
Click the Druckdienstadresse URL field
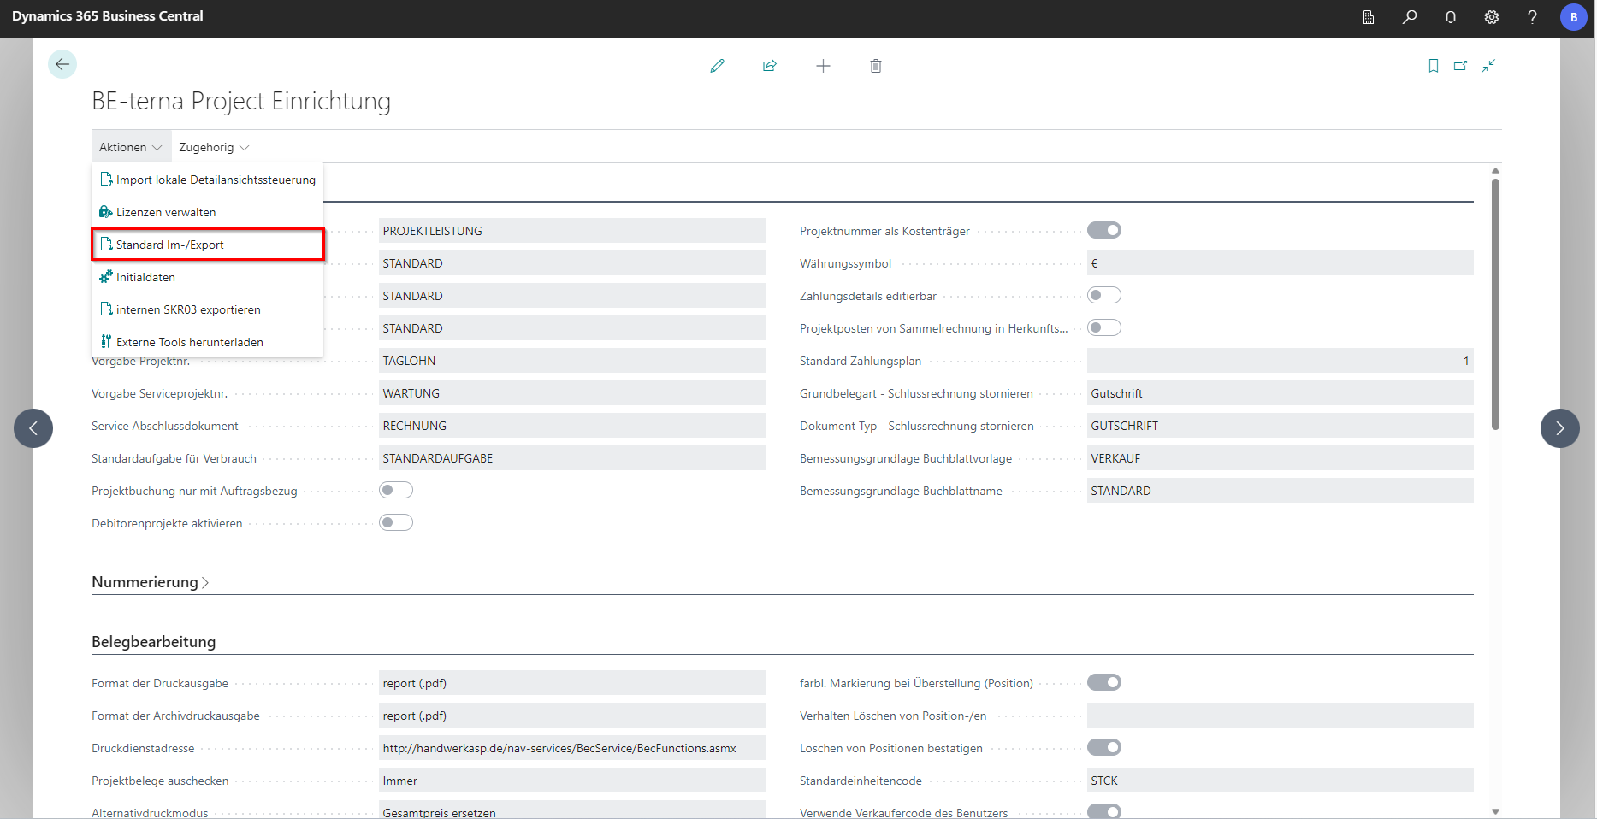pos(571,748)
